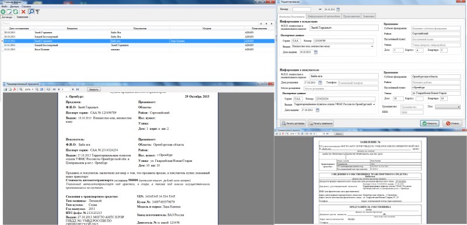Click the funnel Filter icon in main toolbar
The width and height of the screenshot is (467, 225).
click(37, 12)
